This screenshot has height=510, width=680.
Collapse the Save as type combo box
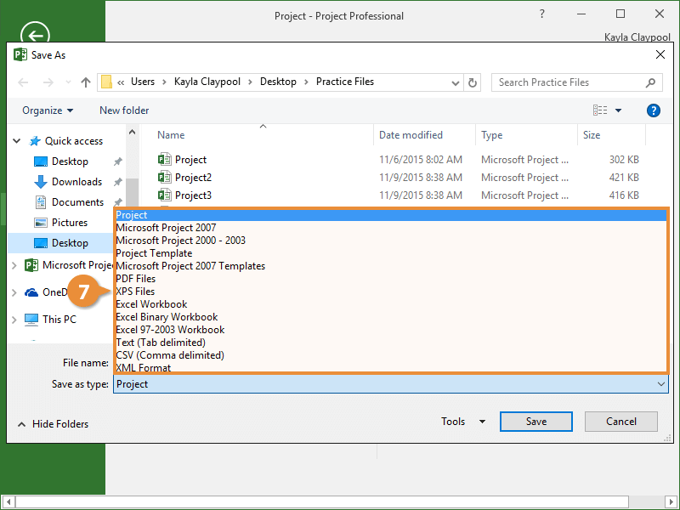661,384
